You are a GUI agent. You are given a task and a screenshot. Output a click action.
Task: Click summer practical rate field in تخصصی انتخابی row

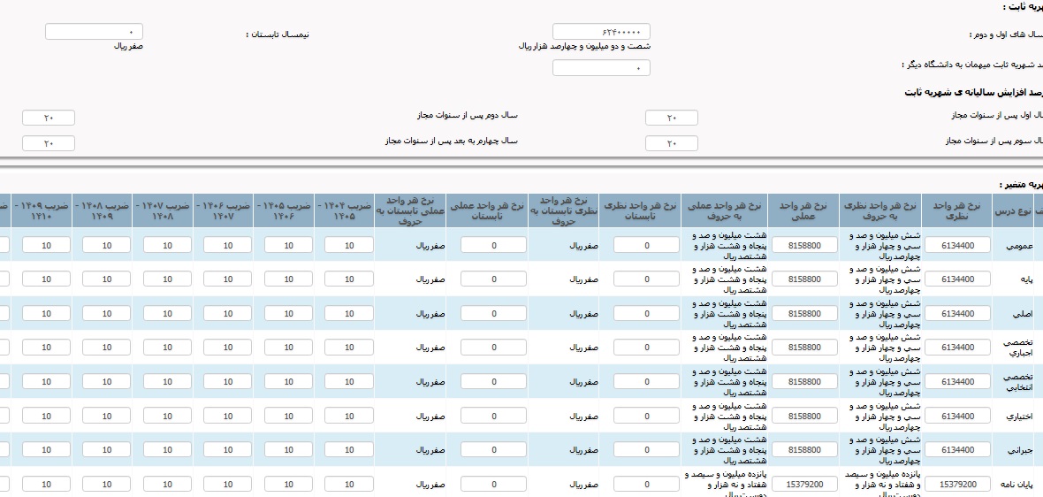(x=493, y=382)
